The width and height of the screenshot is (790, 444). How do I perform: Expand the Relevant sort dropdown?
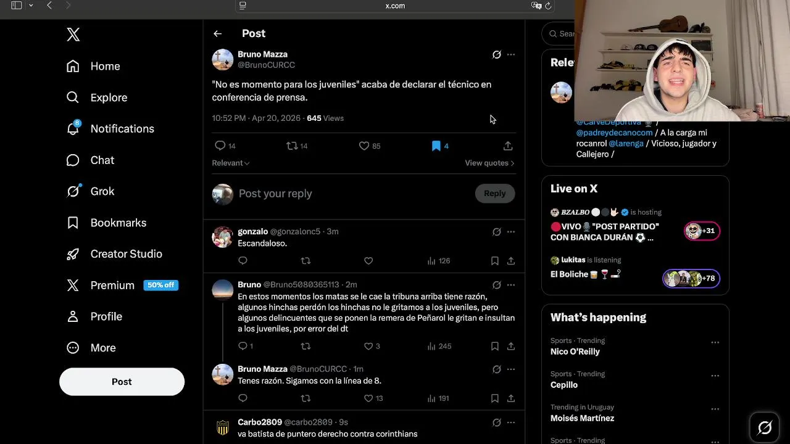(x=231, y=163)
